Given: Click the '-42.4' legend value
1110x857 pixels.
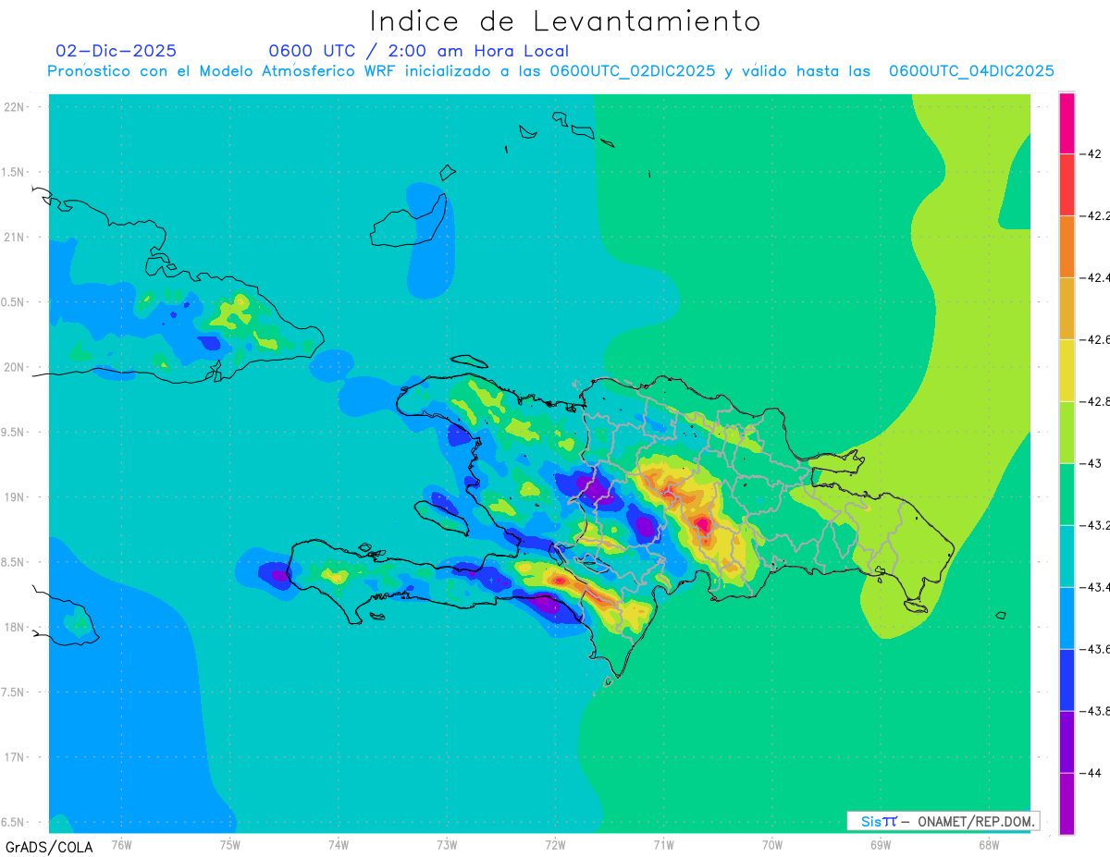Looking at the screenshot, I should click(x=1097, y=277).
